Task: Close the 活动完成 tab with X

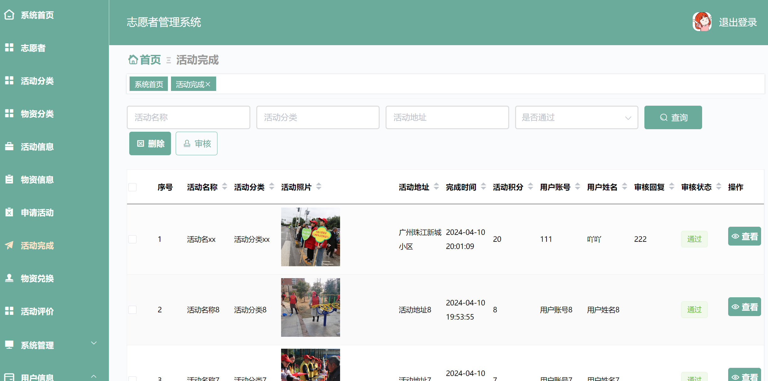Action: tap(208, 84)
